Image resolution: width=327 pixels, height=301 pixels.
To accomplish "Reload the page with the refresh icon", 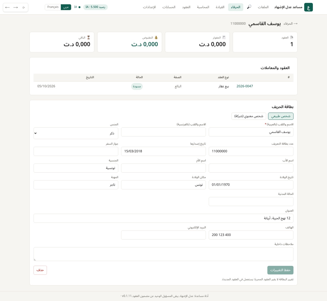I will (x=24, y=7).
